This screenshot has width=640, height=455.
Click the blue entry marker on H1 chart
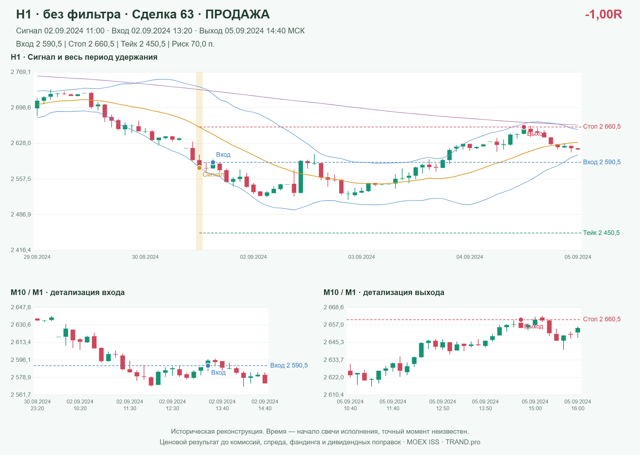(x=213, y=162)
